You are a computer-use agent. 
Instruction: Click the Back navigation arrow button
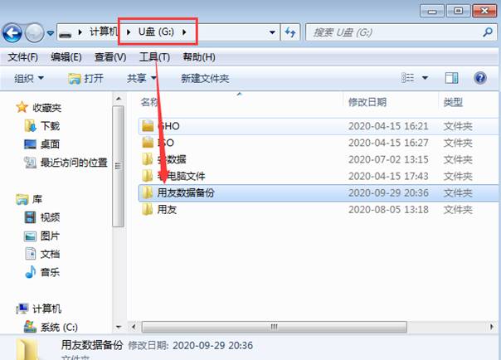tap(12, 32)
